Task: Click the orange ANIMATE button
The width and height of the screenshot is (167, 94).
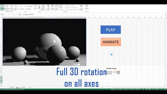Action: pyautogui.click(x=111, y=42)
